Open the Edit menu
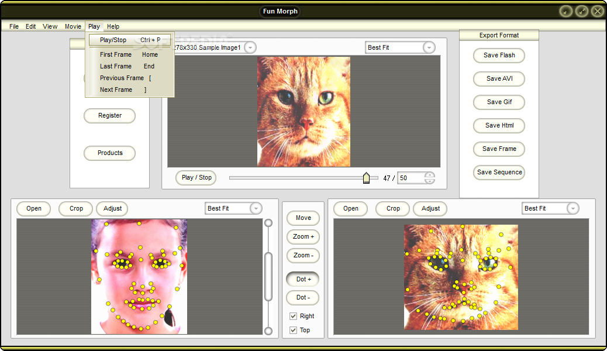 [x=30, y=26]
